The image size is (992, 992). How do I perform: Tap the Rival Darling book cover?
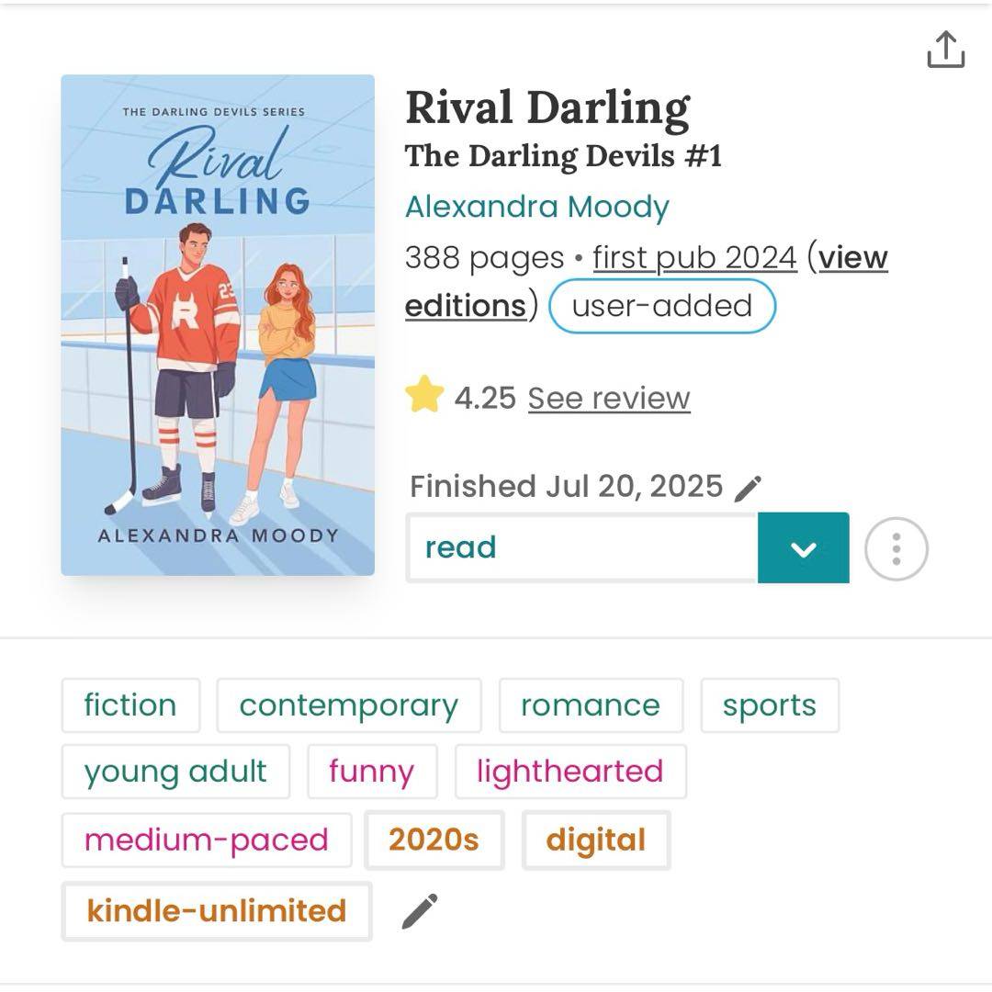[x=218, y=325]
